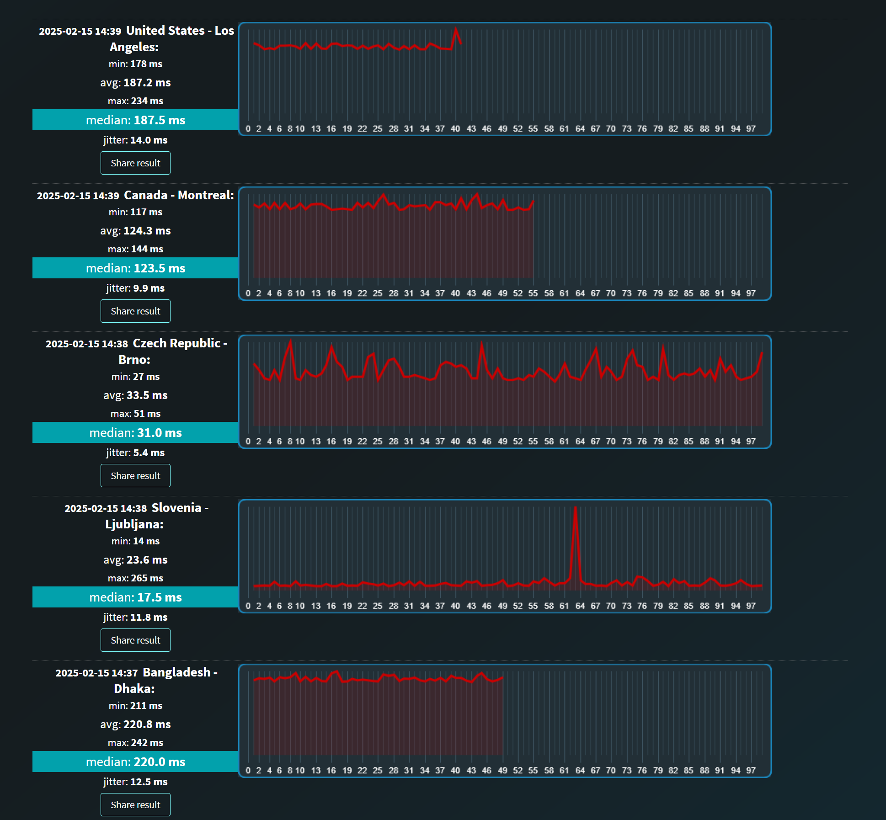This screenshot has width=886, height=820.
Task: Click the Dhaka latency chart
Action: coord(505,721)
